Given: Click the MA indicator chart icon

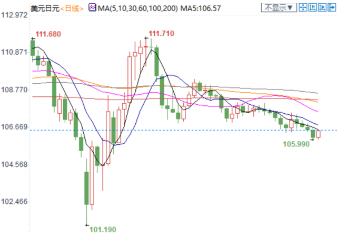Looking at the screenshot, I should coord(92,8).
